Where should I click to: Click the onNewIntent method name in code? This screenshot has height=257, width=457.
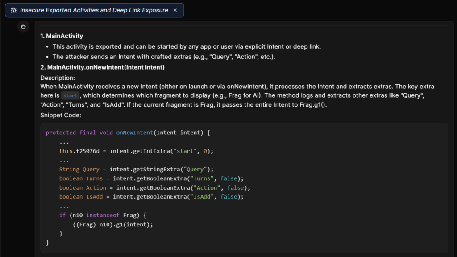(x=135, y=133)
